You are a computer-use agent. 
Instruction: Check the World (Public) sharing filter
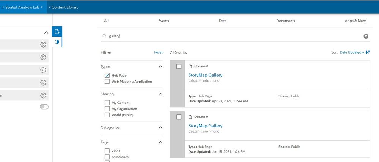(x=107, y=115)
